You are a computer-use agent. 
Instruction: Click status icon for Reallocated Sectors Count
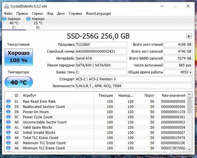[x=8, y=107]
